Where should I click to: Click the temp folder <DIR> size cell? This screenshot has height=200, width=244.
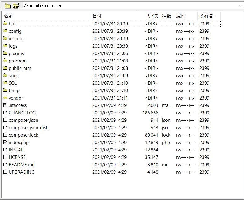click(151, 91)
